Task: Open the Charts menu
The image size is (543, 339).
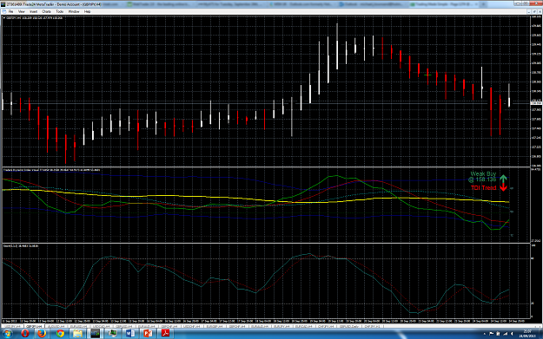Action: (46, 11)
